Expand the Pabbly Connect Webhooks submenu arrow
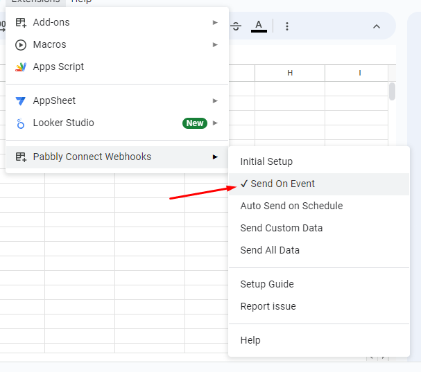The width and height of the screenshot is (421, 372). [x=215, y=157]
